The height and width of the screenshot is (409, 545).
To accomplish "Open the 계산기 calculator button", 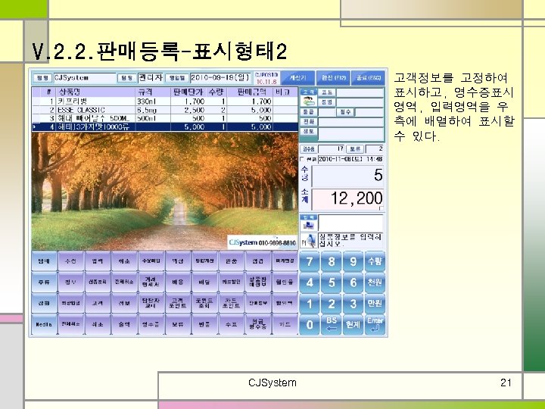I will (298, 78).
